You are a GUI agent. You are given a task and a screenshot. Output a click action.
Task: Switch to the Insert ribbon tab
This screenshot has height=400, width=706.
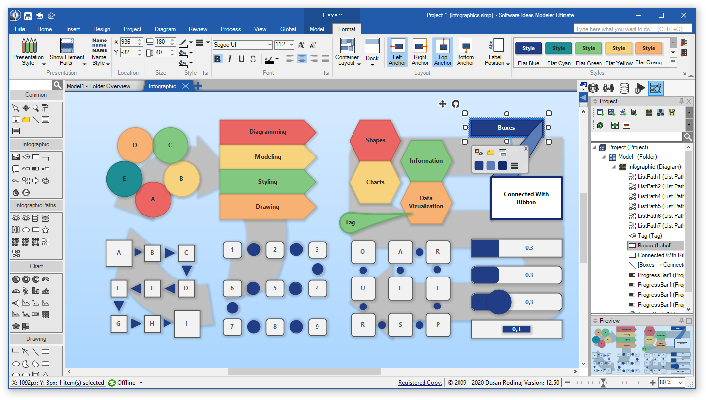73,29
